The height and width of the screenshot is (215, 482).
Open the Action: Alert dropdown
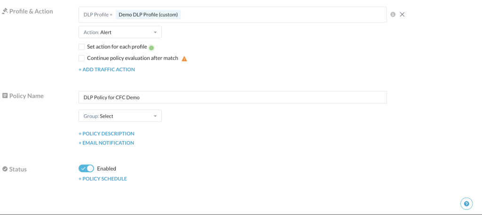point(120,32)
